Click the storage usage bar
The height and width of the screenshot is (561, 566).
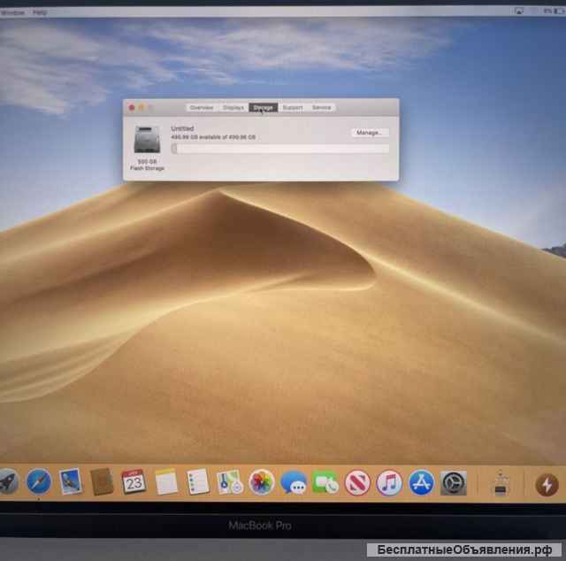tap(280, 149)
